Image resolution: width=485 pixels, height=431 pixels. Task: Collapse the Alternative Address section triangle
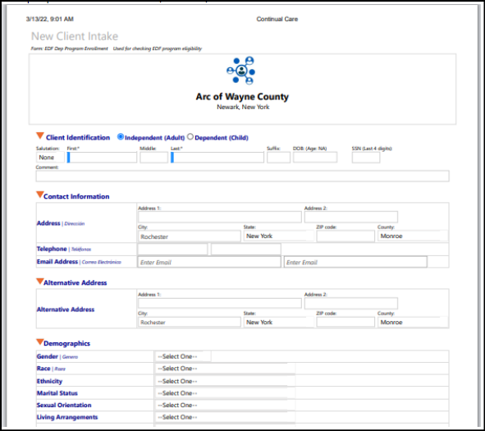tap(40, 282)
